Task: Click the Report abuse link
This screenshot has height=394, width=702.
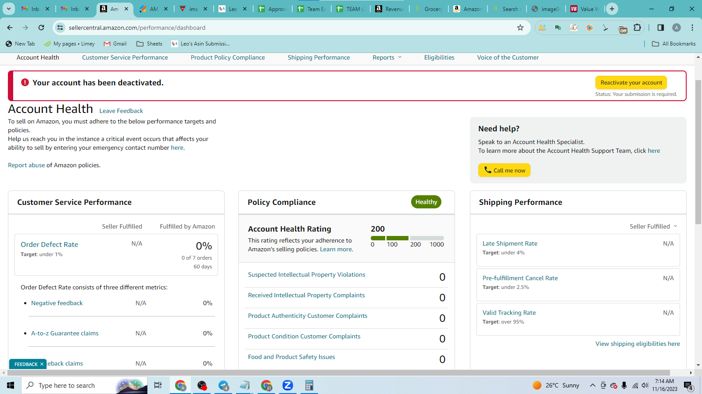Action: [26, 165]
